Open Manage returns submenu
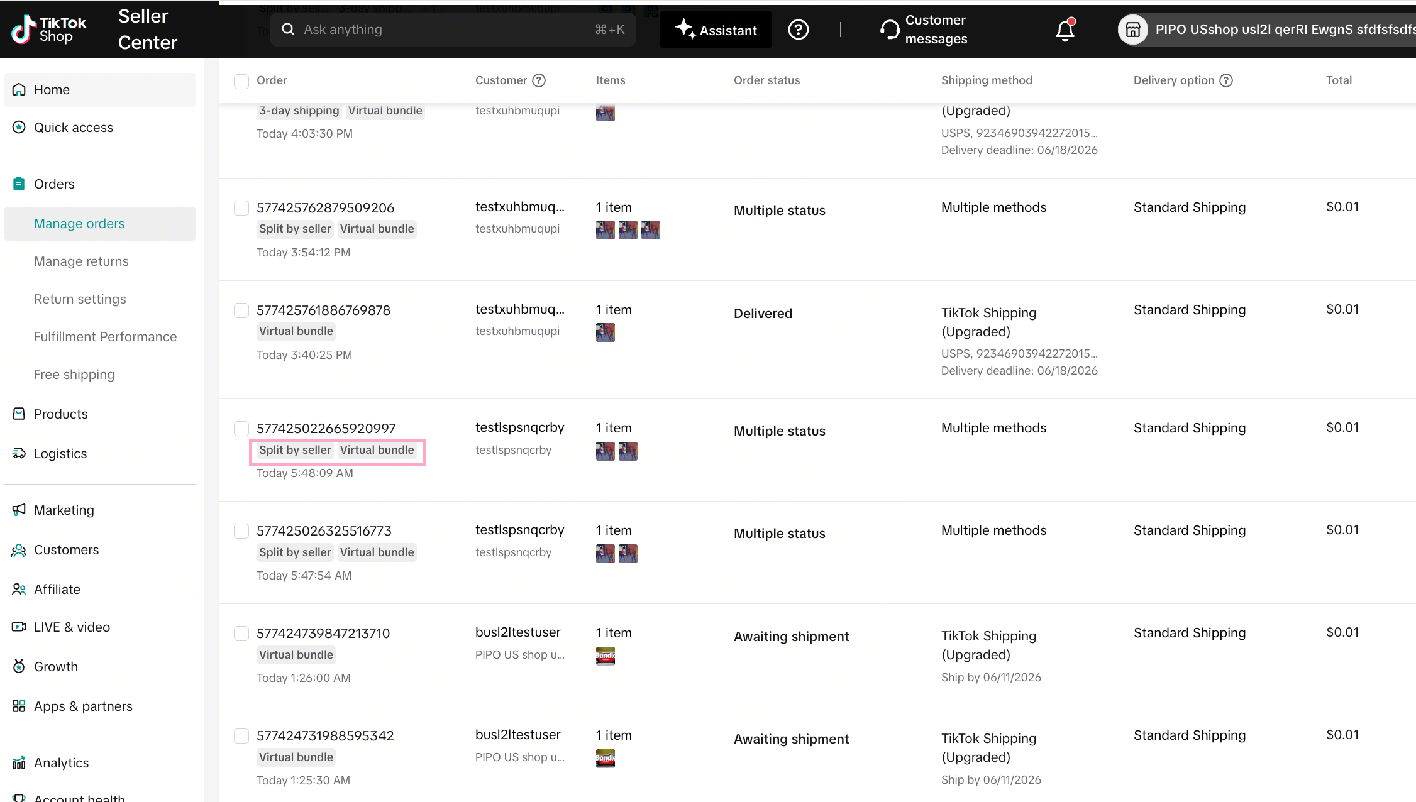 [x=81, y=261]
